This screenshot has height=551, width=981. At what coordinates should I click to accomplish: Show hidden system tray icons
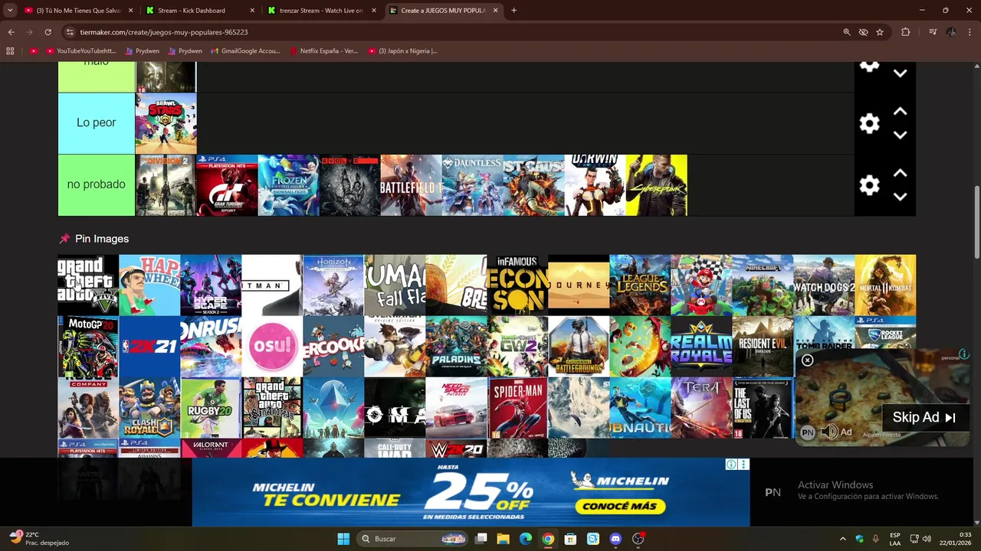point(843,539)
